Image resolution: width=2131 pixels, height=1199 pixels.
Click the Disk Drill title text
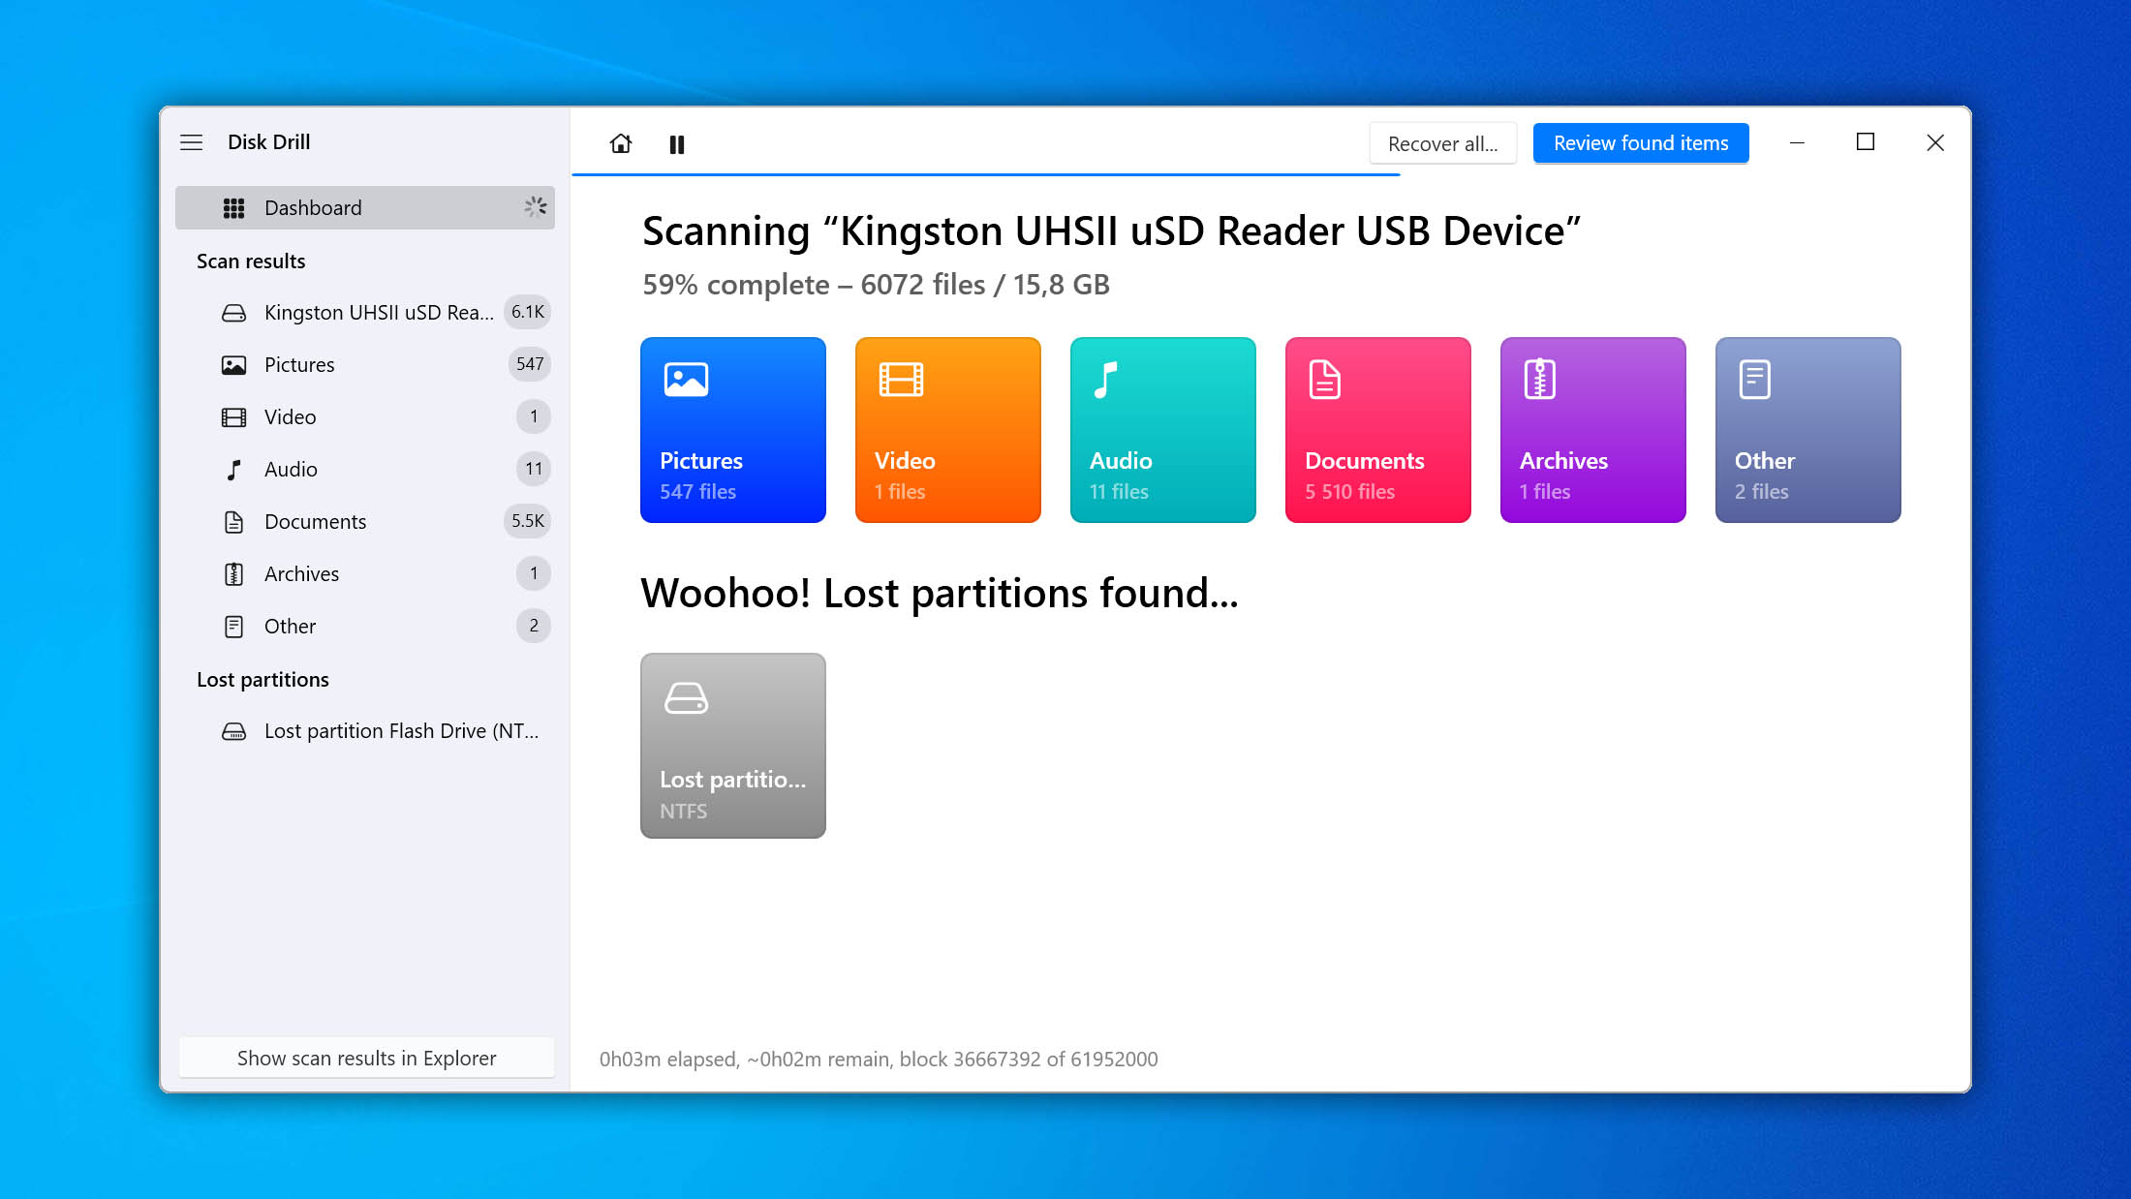(269, 142)
